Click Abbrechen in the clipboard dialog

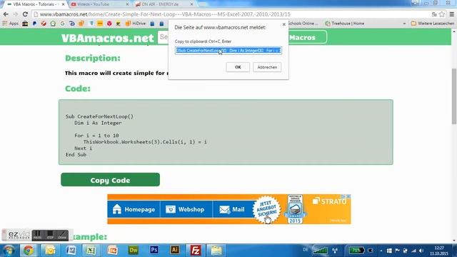tap(267, 67)
